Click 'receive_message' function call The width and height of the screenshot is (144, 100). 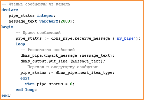coord(92,38)
